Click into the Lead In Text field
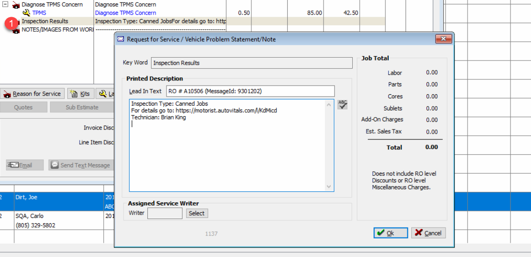Screen dimensions: 531x257 (250, 91)
